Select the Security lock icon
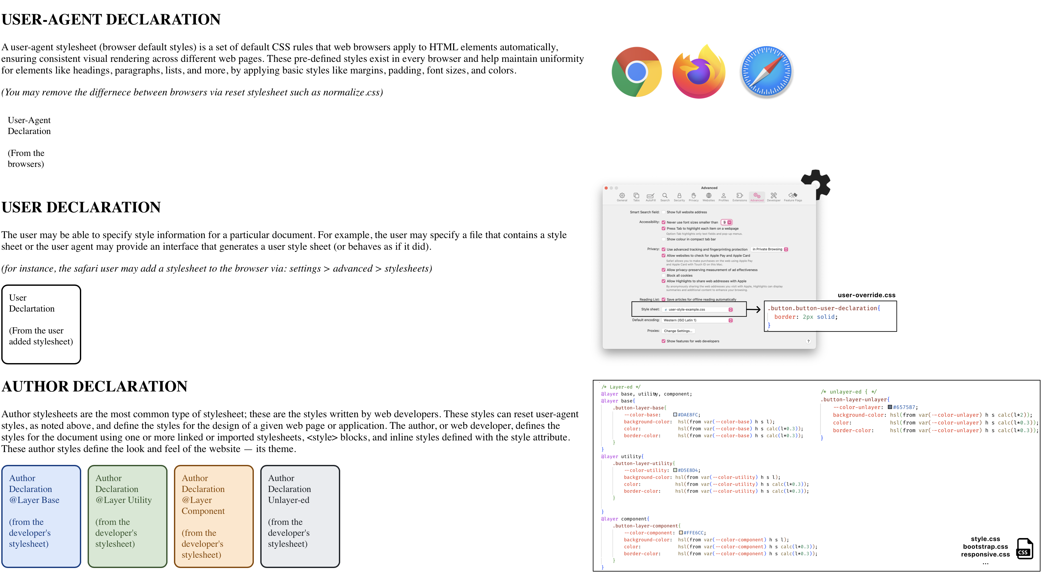This screenshot has height=578, width=1045. 679,196
